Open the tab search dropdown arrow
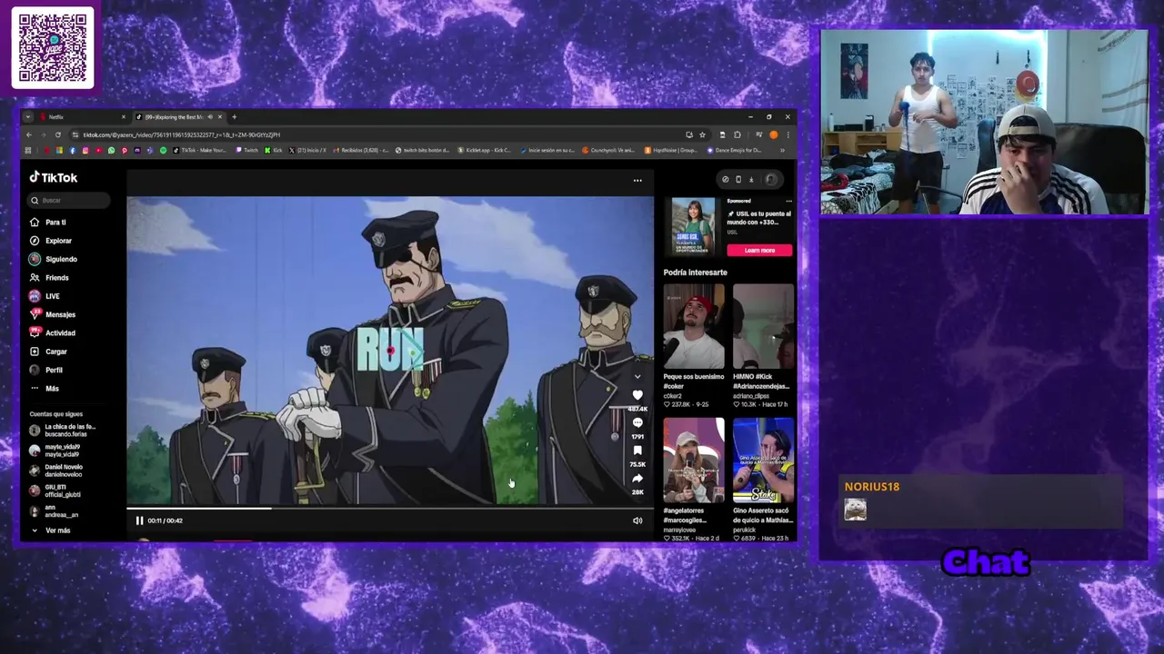This screenshot has width=1164, height=654. 28,117
